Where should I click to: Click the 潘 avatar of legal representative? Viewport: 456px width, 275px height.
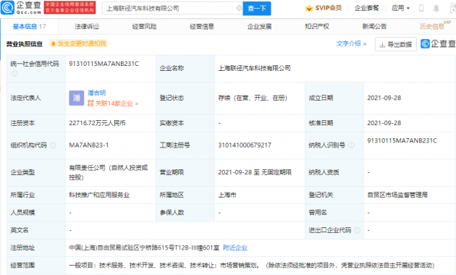click(77, 98)
